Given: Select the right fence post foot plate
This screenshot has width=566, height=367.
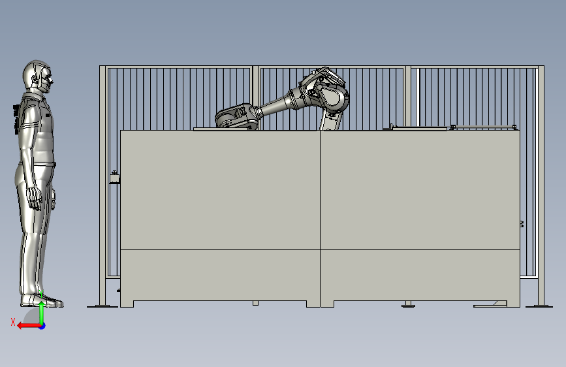Looking at the screenshot, I should 539,306.
